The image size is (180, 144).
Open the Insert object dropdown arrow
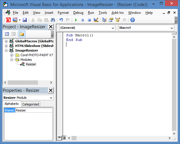[x=20, y=20]
